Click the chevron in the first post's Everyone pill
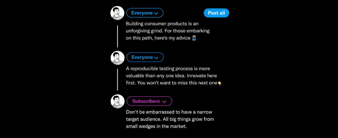338x138 pixels. (x=156, y=13)
